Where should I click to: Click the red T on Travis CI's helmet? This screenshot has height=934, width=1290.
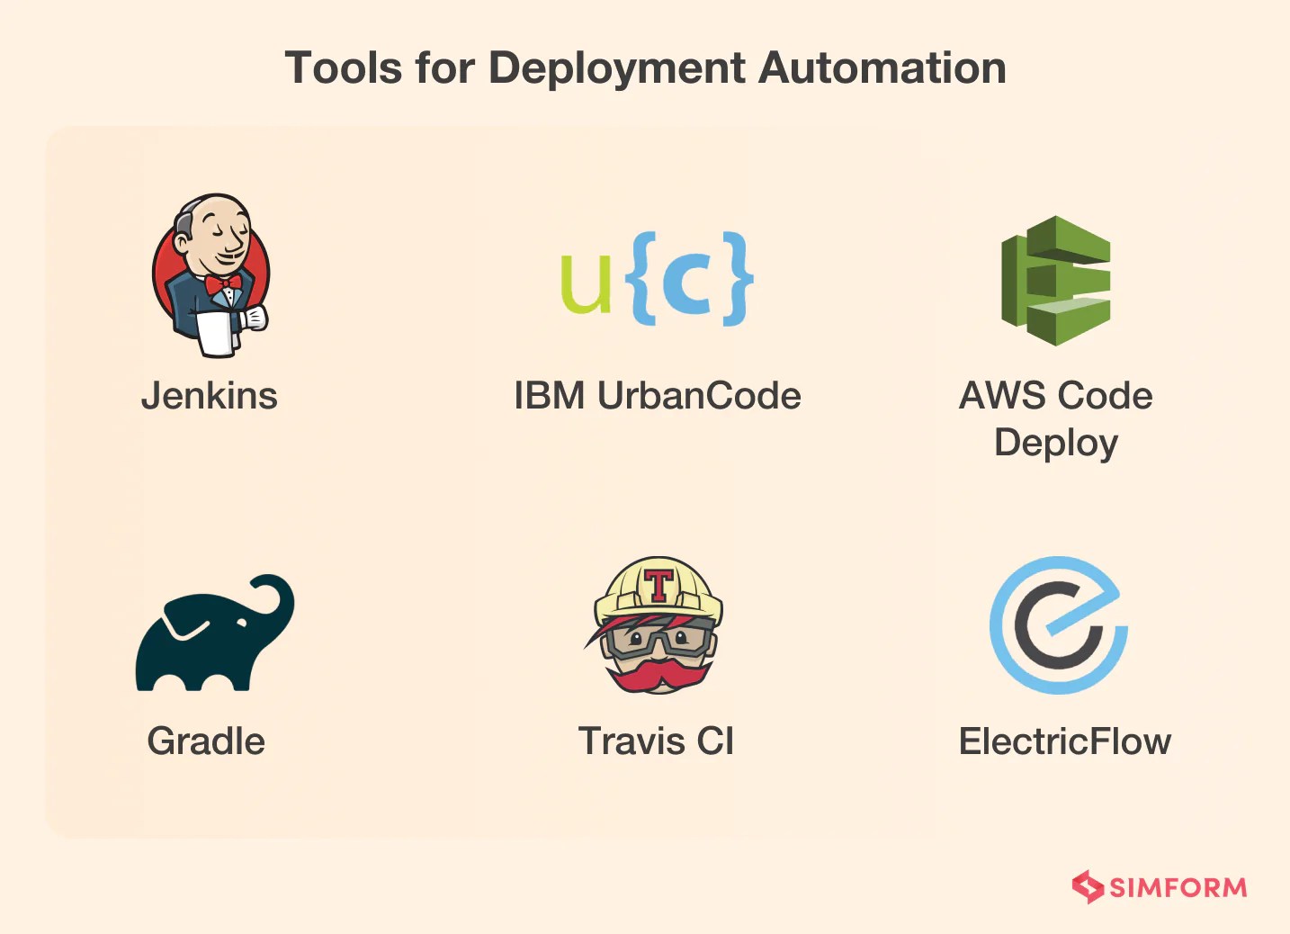[x=658, y=585]
